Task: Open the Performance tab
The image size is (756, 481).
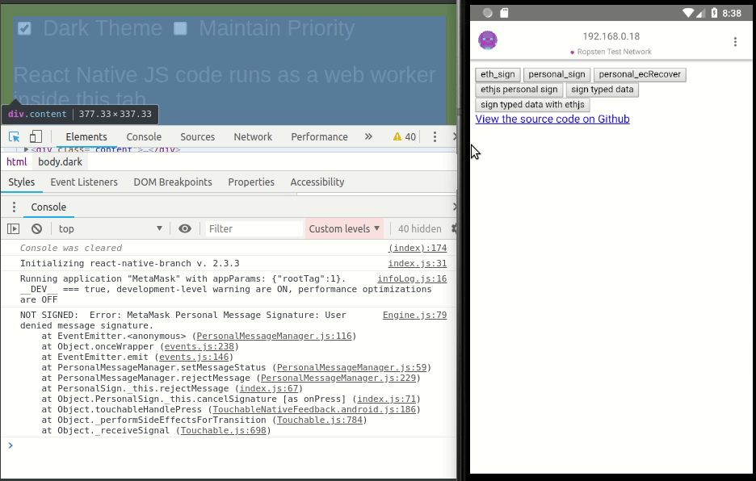Action: point(319,137)
